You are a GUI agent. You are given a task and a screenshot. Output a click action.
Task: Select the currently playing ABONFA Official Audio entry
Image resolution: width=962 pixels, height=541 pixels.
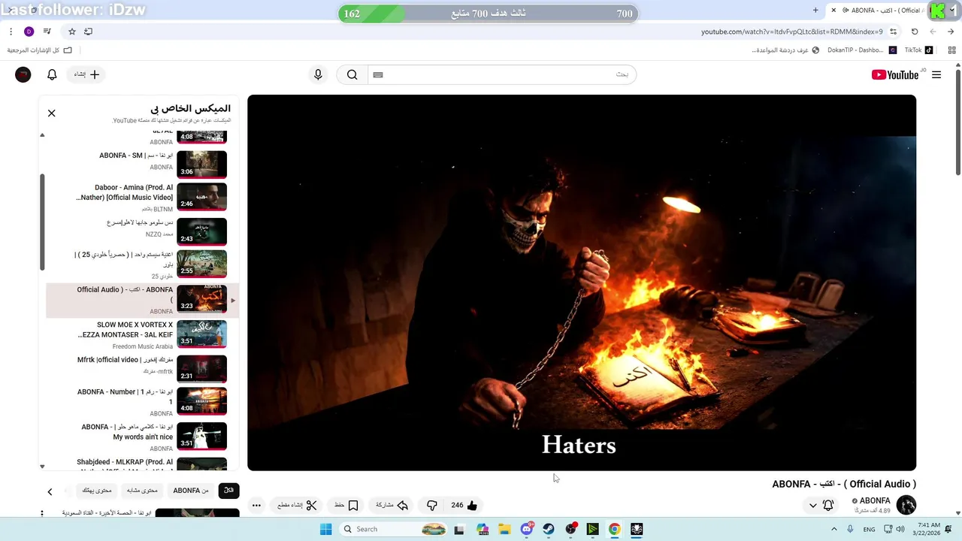143,300
